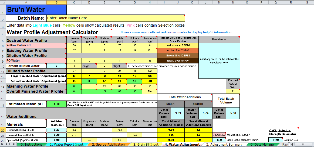Click Target Finished Adjustment Bicarbonate -132
The height and width of the screenshot is (147, 314).
(150, 76)
